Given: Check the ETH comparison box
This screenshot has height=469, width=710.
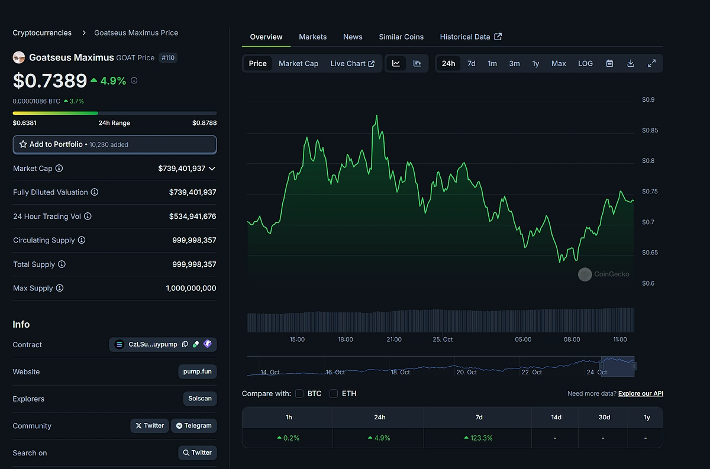Looking at the screenshot, I should point(334,393).
